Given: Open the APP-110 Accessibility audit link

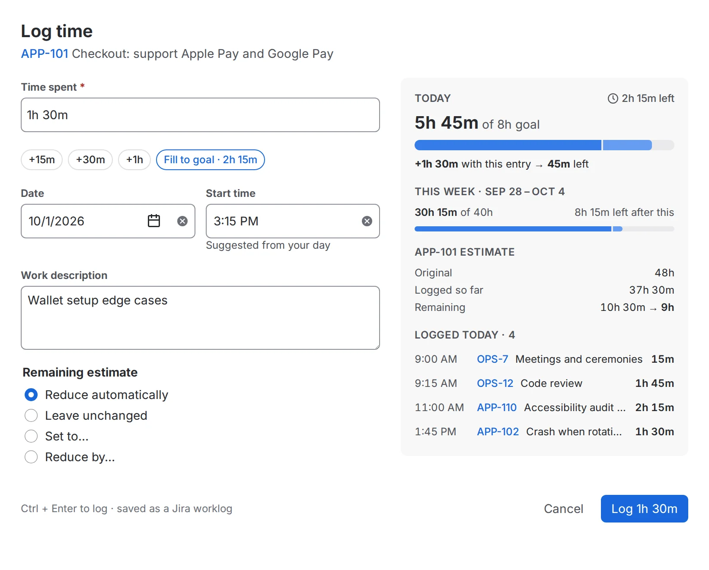Looking at the screenshot, I should (497, 408).
